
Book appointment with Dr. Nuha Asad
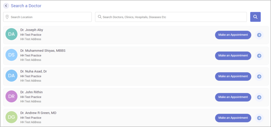coord(233,76)
